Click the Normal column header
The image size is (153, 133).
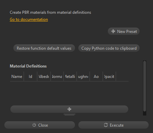57,77
